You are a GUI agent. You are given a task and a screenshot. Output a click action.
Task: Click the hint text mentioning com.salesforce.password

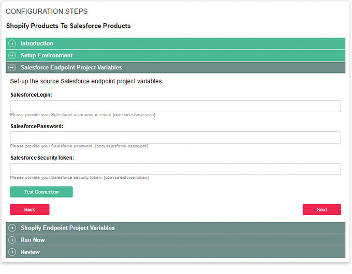coord(79,146)
